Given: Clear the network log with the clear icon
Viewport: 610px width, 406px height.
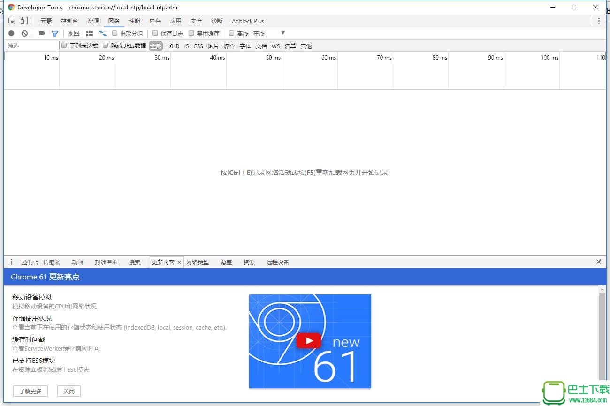Looking at the screenshot, I should tap(24, 33).
